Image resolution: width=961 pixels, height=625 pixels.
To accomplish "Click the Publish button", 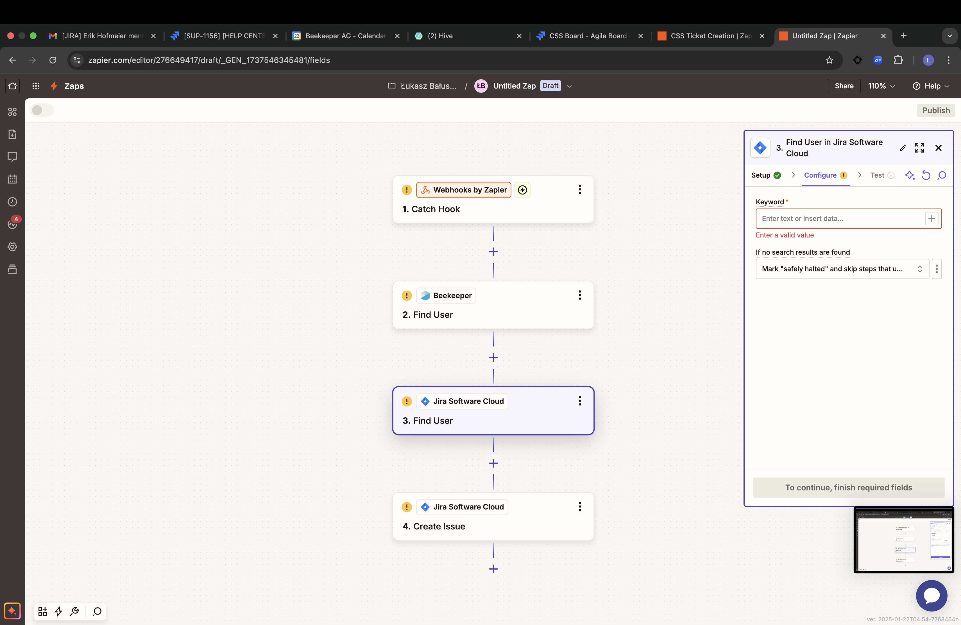I will (935, 110).
